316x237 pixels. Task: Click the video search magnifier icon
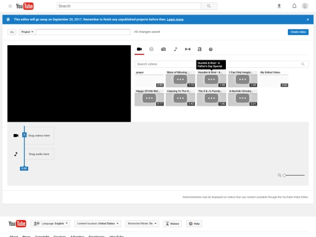303,64
